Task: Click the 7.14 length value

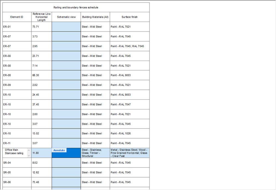Action: point(35,66)
